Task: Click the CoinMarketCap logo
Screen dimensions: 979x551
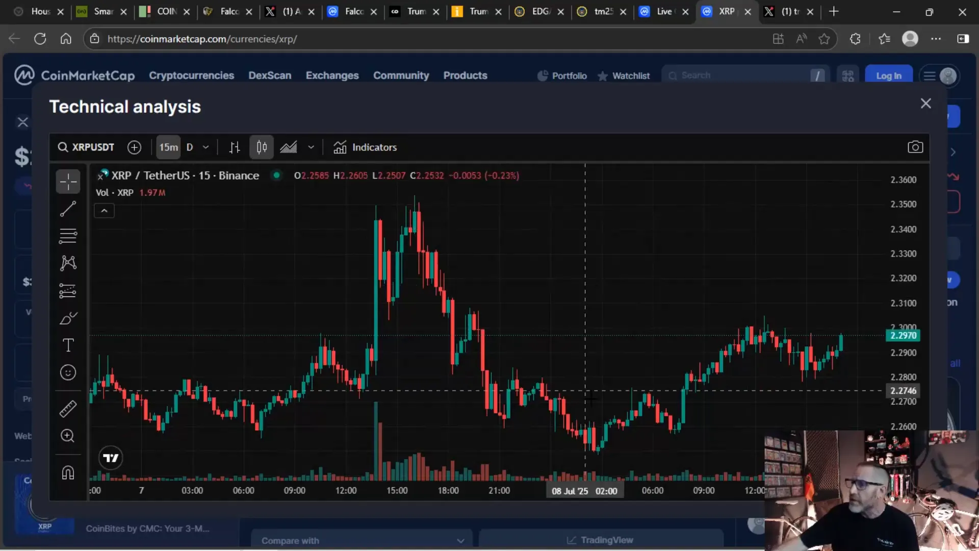Action: [74, 76]
